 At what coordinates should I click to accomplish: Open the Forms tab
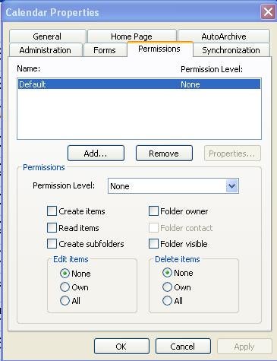coord(105,50)
